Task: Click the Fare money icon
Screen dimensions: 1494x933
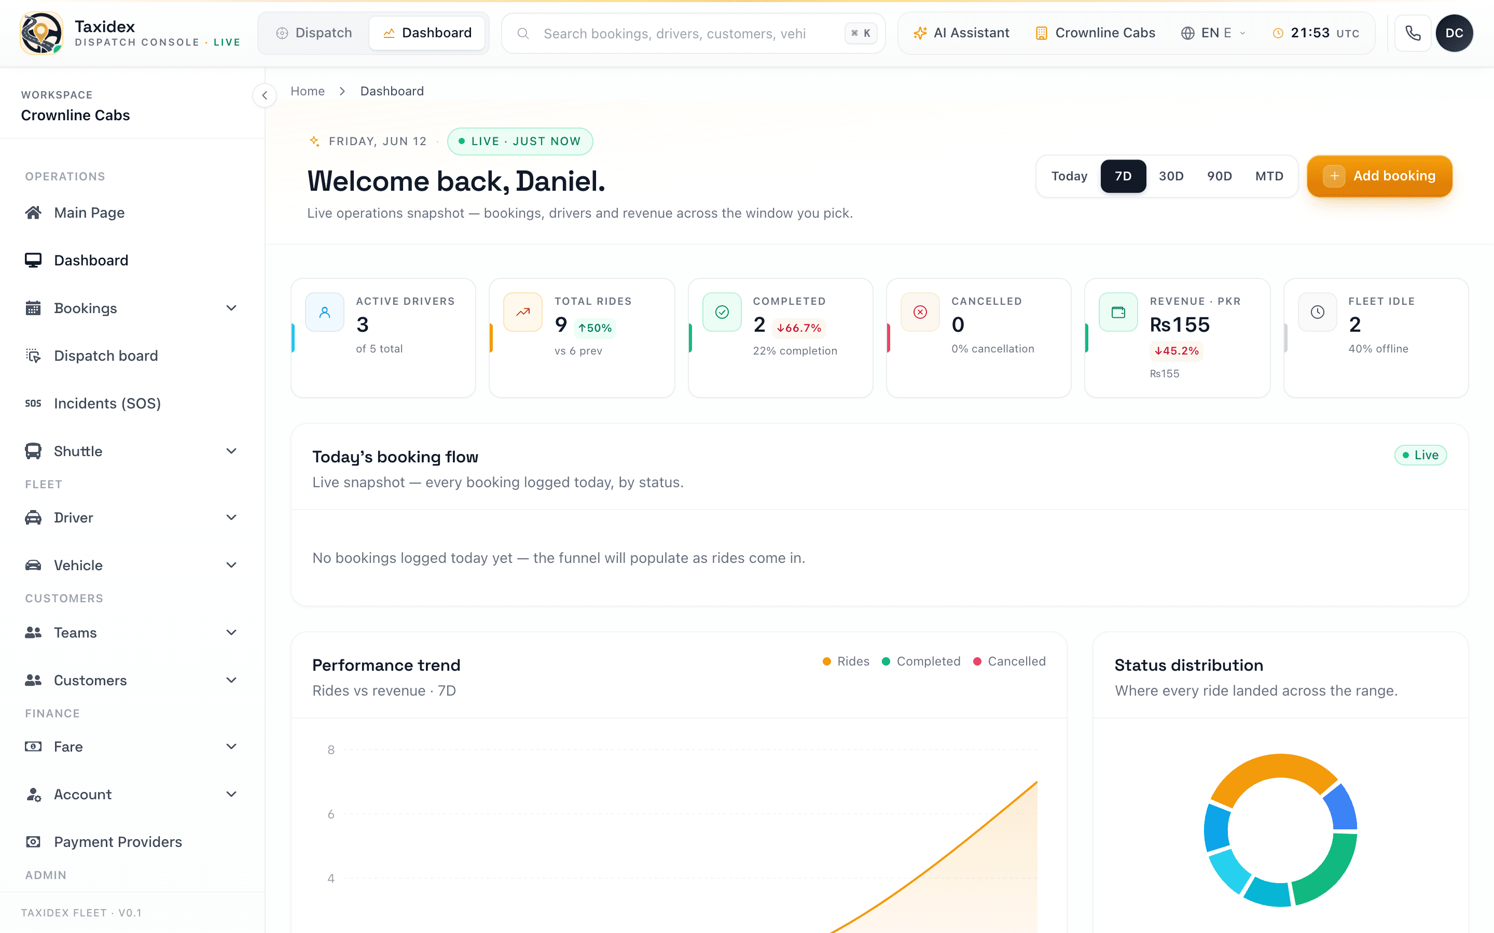Action: (33, 746)
